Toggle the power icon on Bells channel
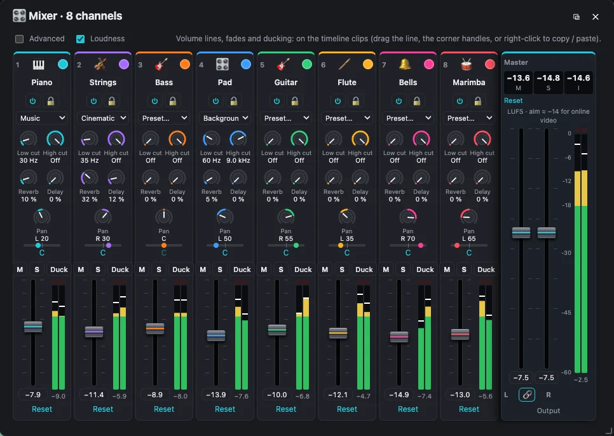 coord(399,101)
